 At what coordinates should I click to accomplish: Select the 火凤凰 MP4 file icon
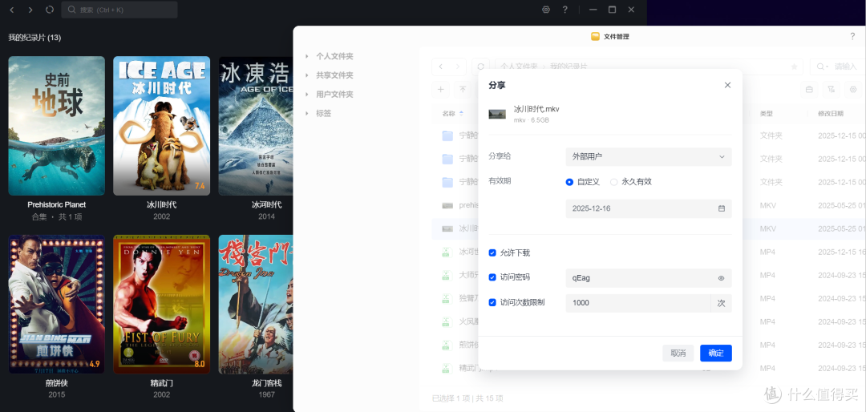pyautogui.click(x=447, y=321)
